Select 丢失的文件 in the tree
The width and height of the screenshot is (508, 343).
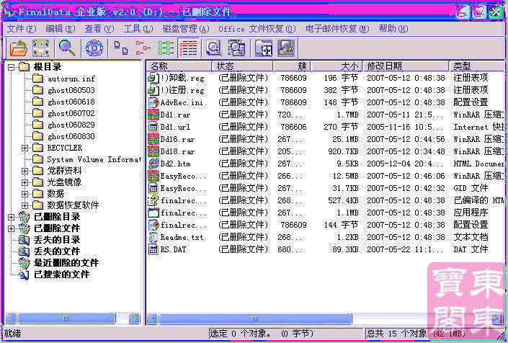click(x=57, y=251)
